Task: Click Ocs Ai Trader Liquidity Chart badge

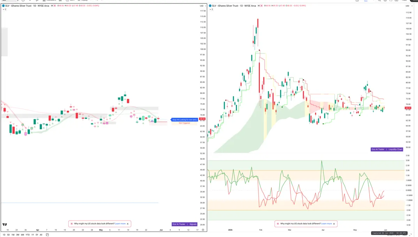Action: (387, 149)
